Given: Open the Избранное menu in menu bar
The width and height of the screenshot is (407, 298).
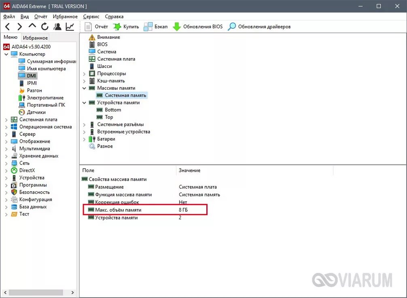Looking at the screenshot, I should click(x=65, y=17).
